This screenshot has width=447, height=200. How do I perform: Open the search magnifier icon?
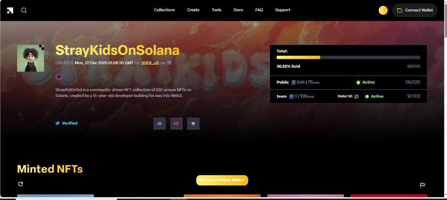[x=24, y=10]
